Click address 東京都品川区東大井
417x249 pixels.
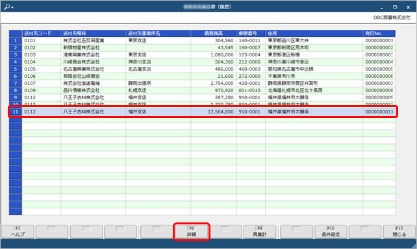pyautogui.click(x=314, y=41)
